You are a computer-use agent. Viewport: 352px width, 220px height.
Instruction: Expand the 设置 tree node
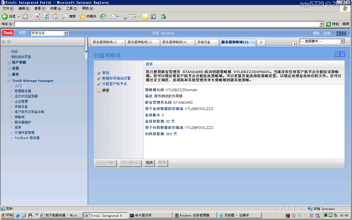pyautogui.click(x=9, y=68)
